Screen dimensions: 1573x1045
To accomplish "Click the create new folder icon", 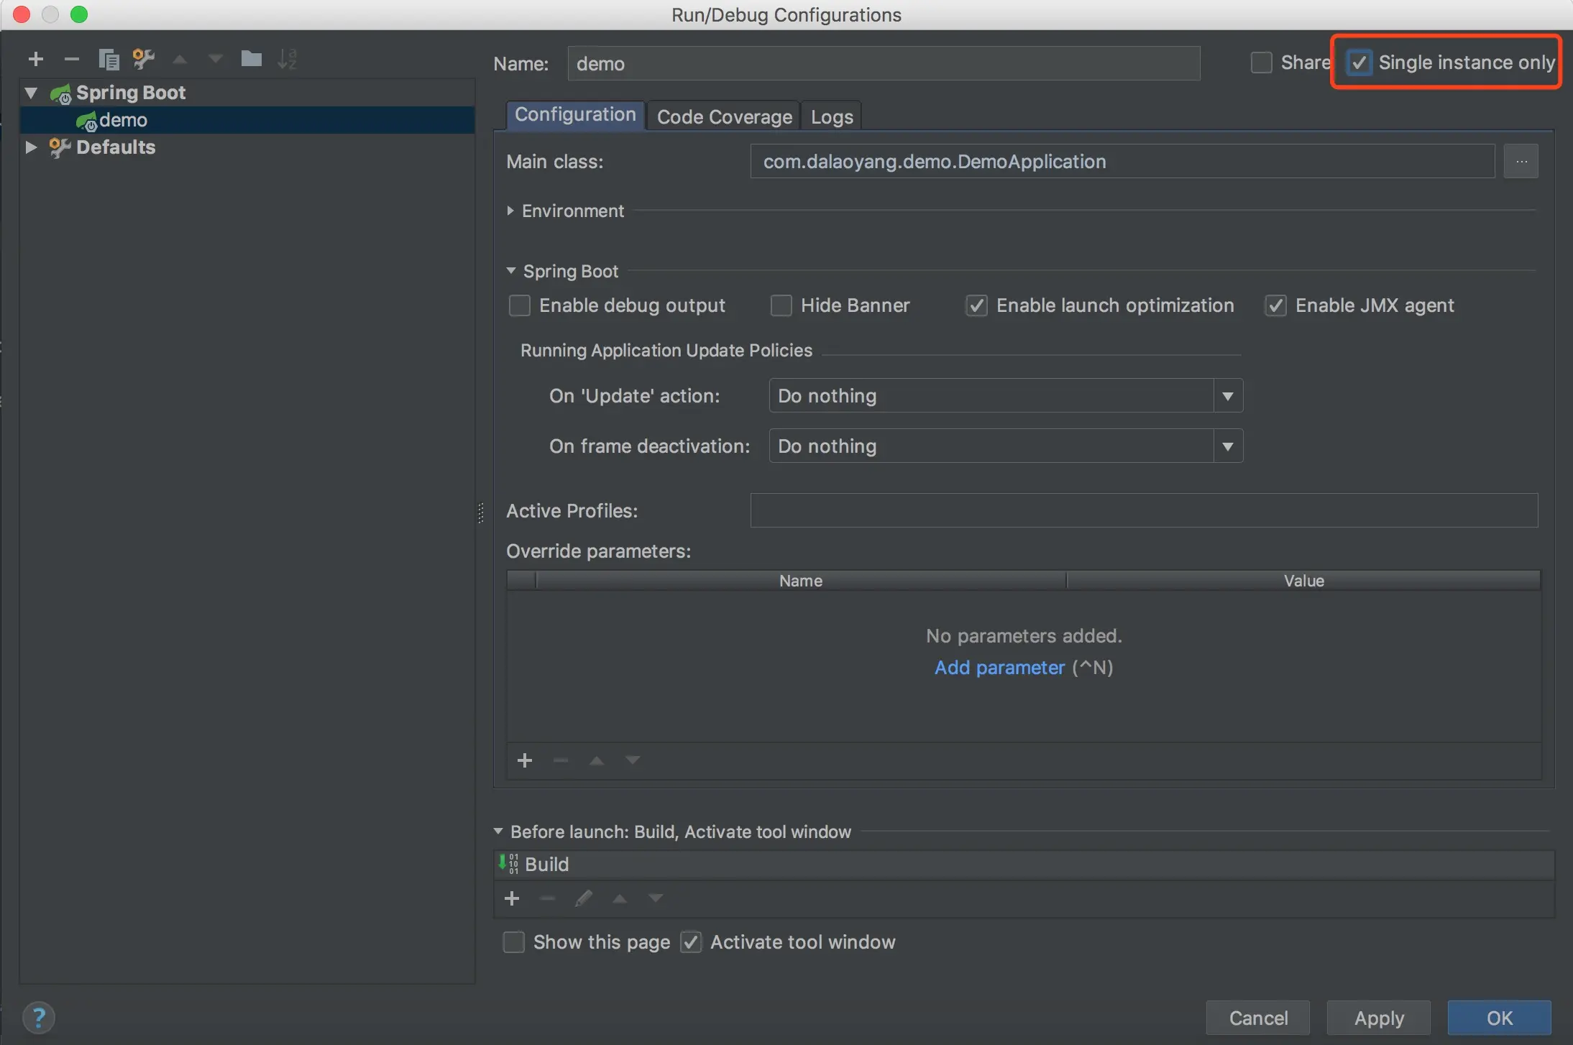I will 251,59.
